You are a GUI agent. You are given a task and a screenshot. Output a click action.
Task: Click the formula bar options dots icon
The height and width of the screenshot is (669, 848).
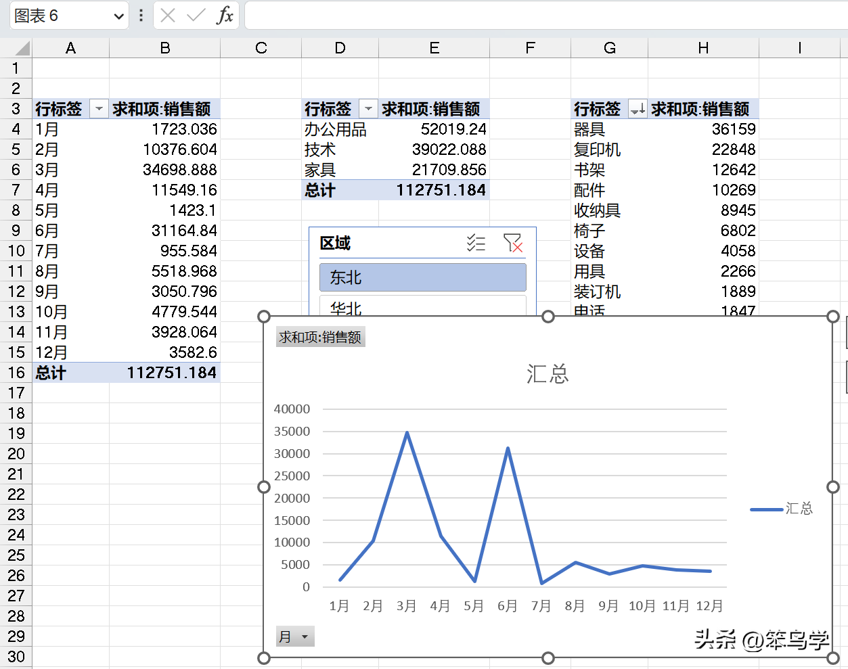[x=141, y=15]
